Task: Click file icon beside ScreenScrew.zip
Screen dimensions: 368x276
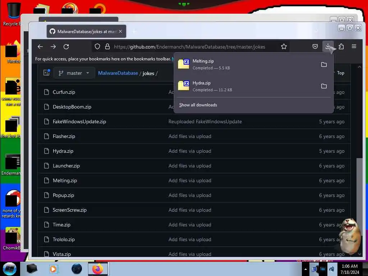Action: click(46, 210)
